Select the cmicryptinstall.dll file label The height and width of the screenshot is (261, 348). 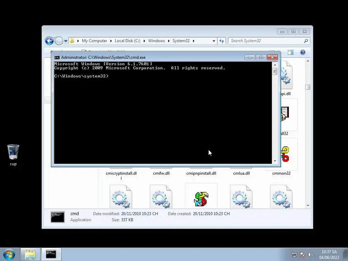coord(121,176)
